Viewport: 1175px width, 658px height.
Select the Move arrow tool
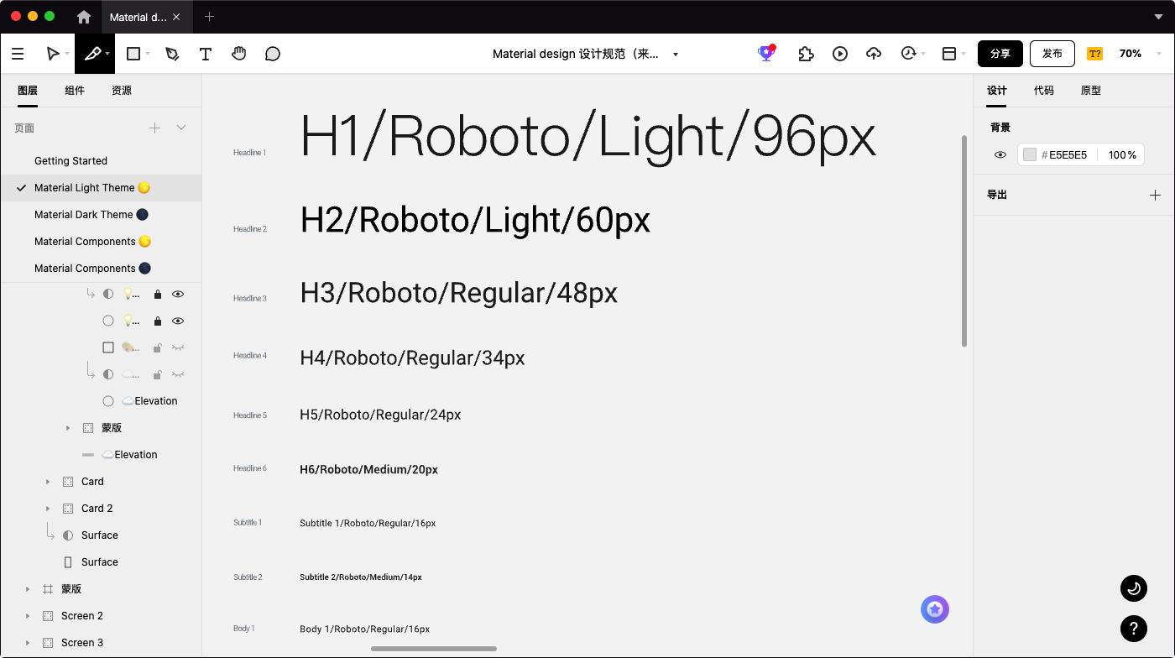(x=53, y=54)
